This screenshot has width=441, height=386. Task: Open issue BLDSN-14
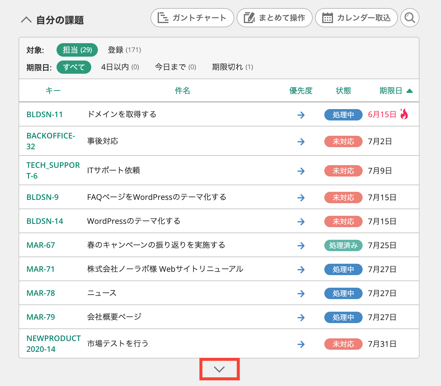(45, 221)
